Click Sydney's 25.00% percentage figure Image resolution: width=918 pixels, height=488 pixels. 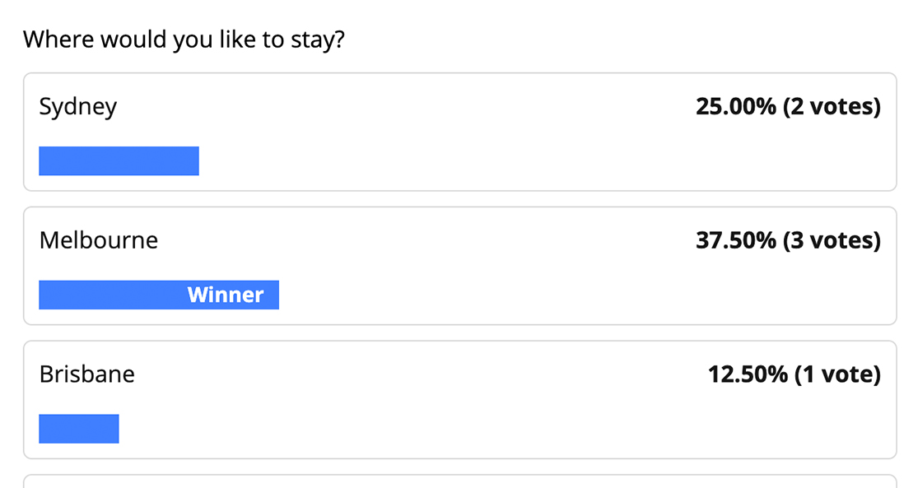pos(735,107)
